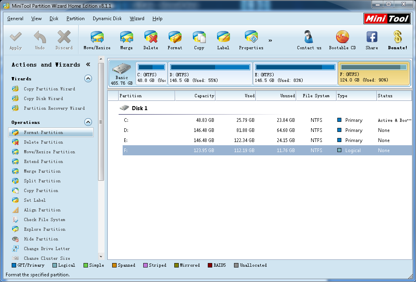Select D: partition block in disk map
Screen dimensions: 416x282
click(210, 73)
